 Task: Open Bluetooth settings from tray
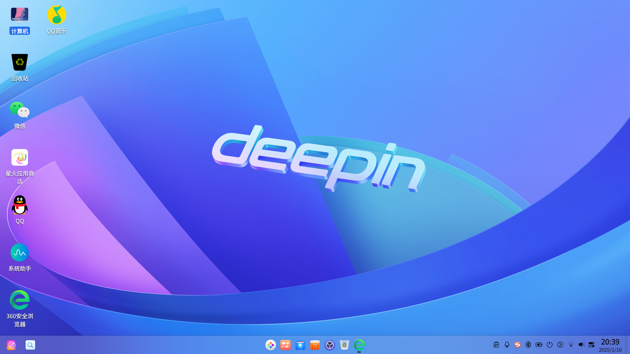pyautogui.click(x=528, y=345)
